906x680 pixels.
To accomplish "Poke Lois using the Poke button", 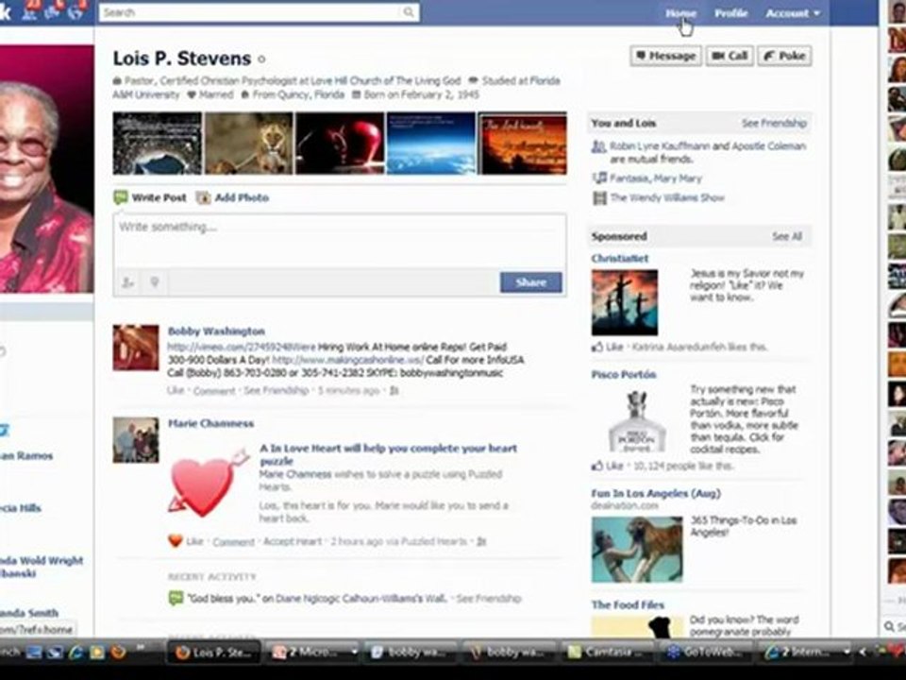I will [784, 56].
